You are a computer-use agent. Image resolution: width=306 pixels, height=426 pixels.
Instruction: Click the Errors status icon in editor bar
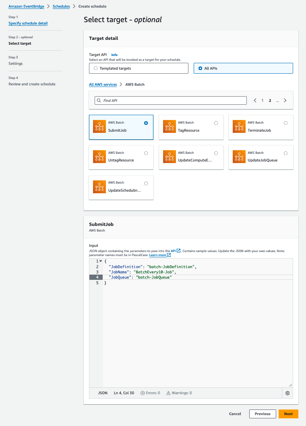click(x=143, y=393)
